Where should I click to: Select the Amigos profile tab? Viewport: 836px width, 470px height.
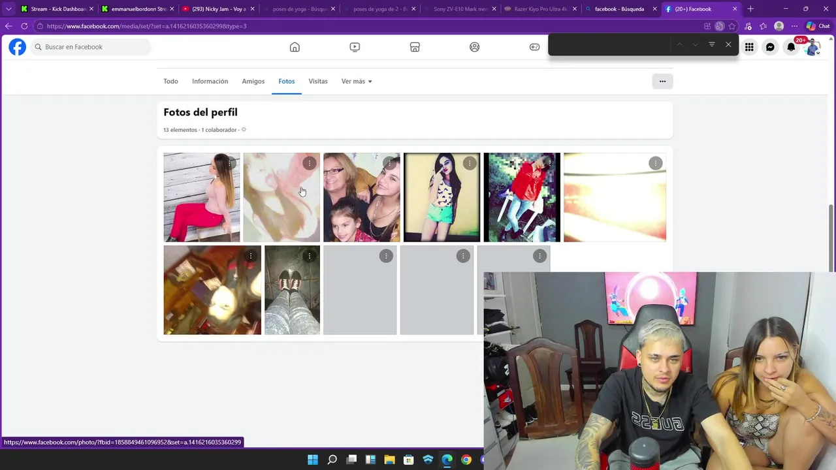pos(253,82)
